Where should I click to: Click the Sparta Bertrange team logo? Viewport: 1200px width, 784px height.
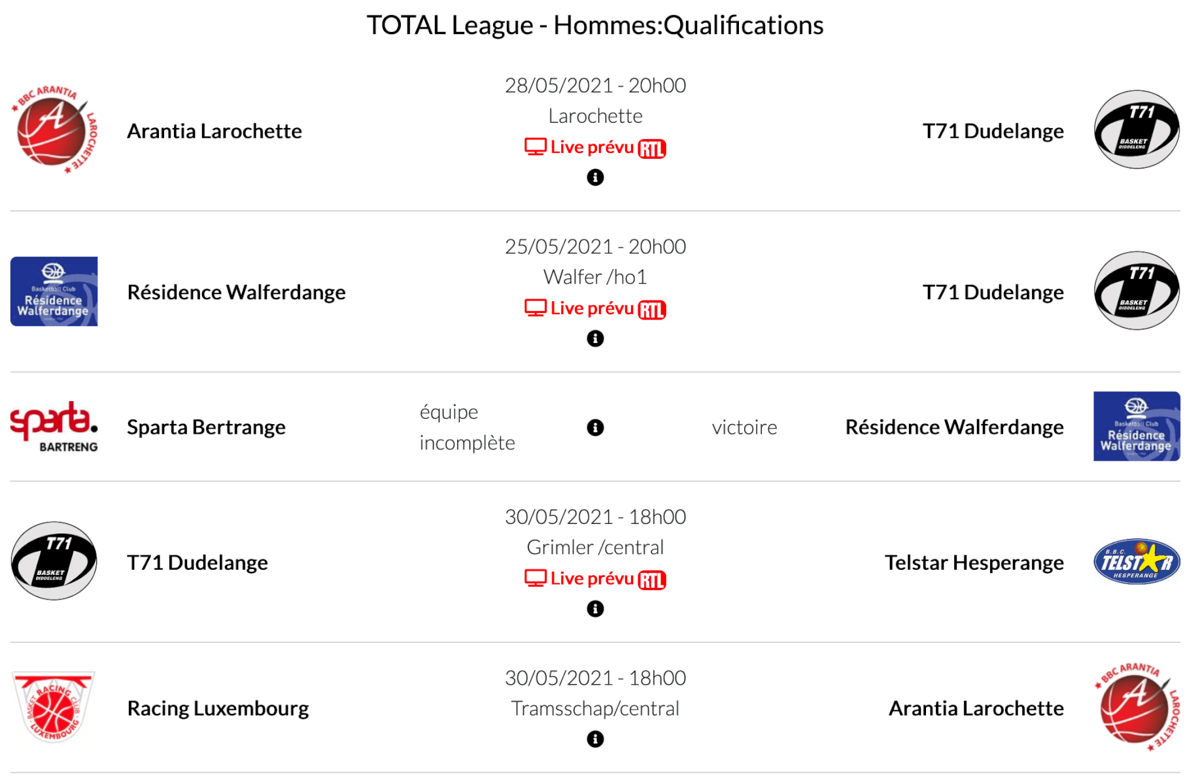pos(54,427)
